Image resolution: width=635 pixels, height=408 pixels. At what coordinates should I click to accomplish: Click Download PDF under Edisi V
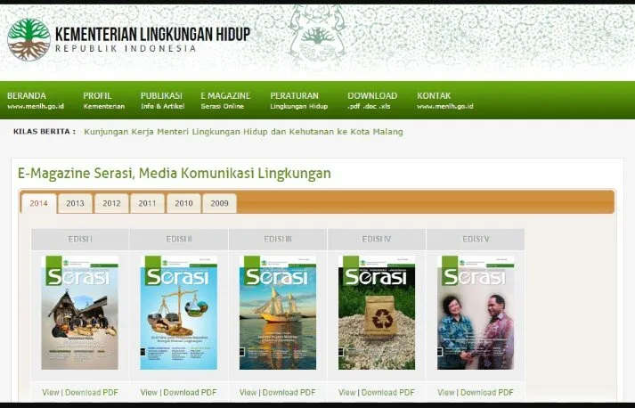[x=487, y=393]
